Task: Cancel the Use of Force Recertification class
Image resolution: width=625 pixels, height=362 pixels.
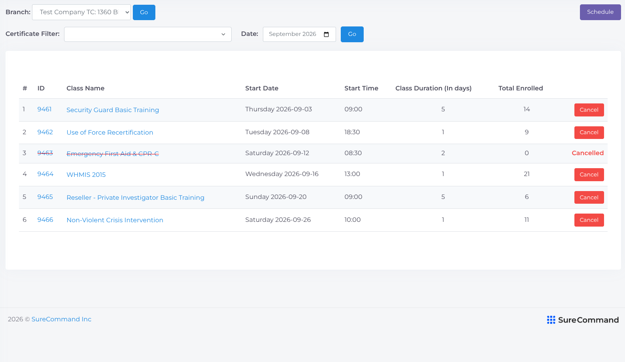Action: coord(589,133)
